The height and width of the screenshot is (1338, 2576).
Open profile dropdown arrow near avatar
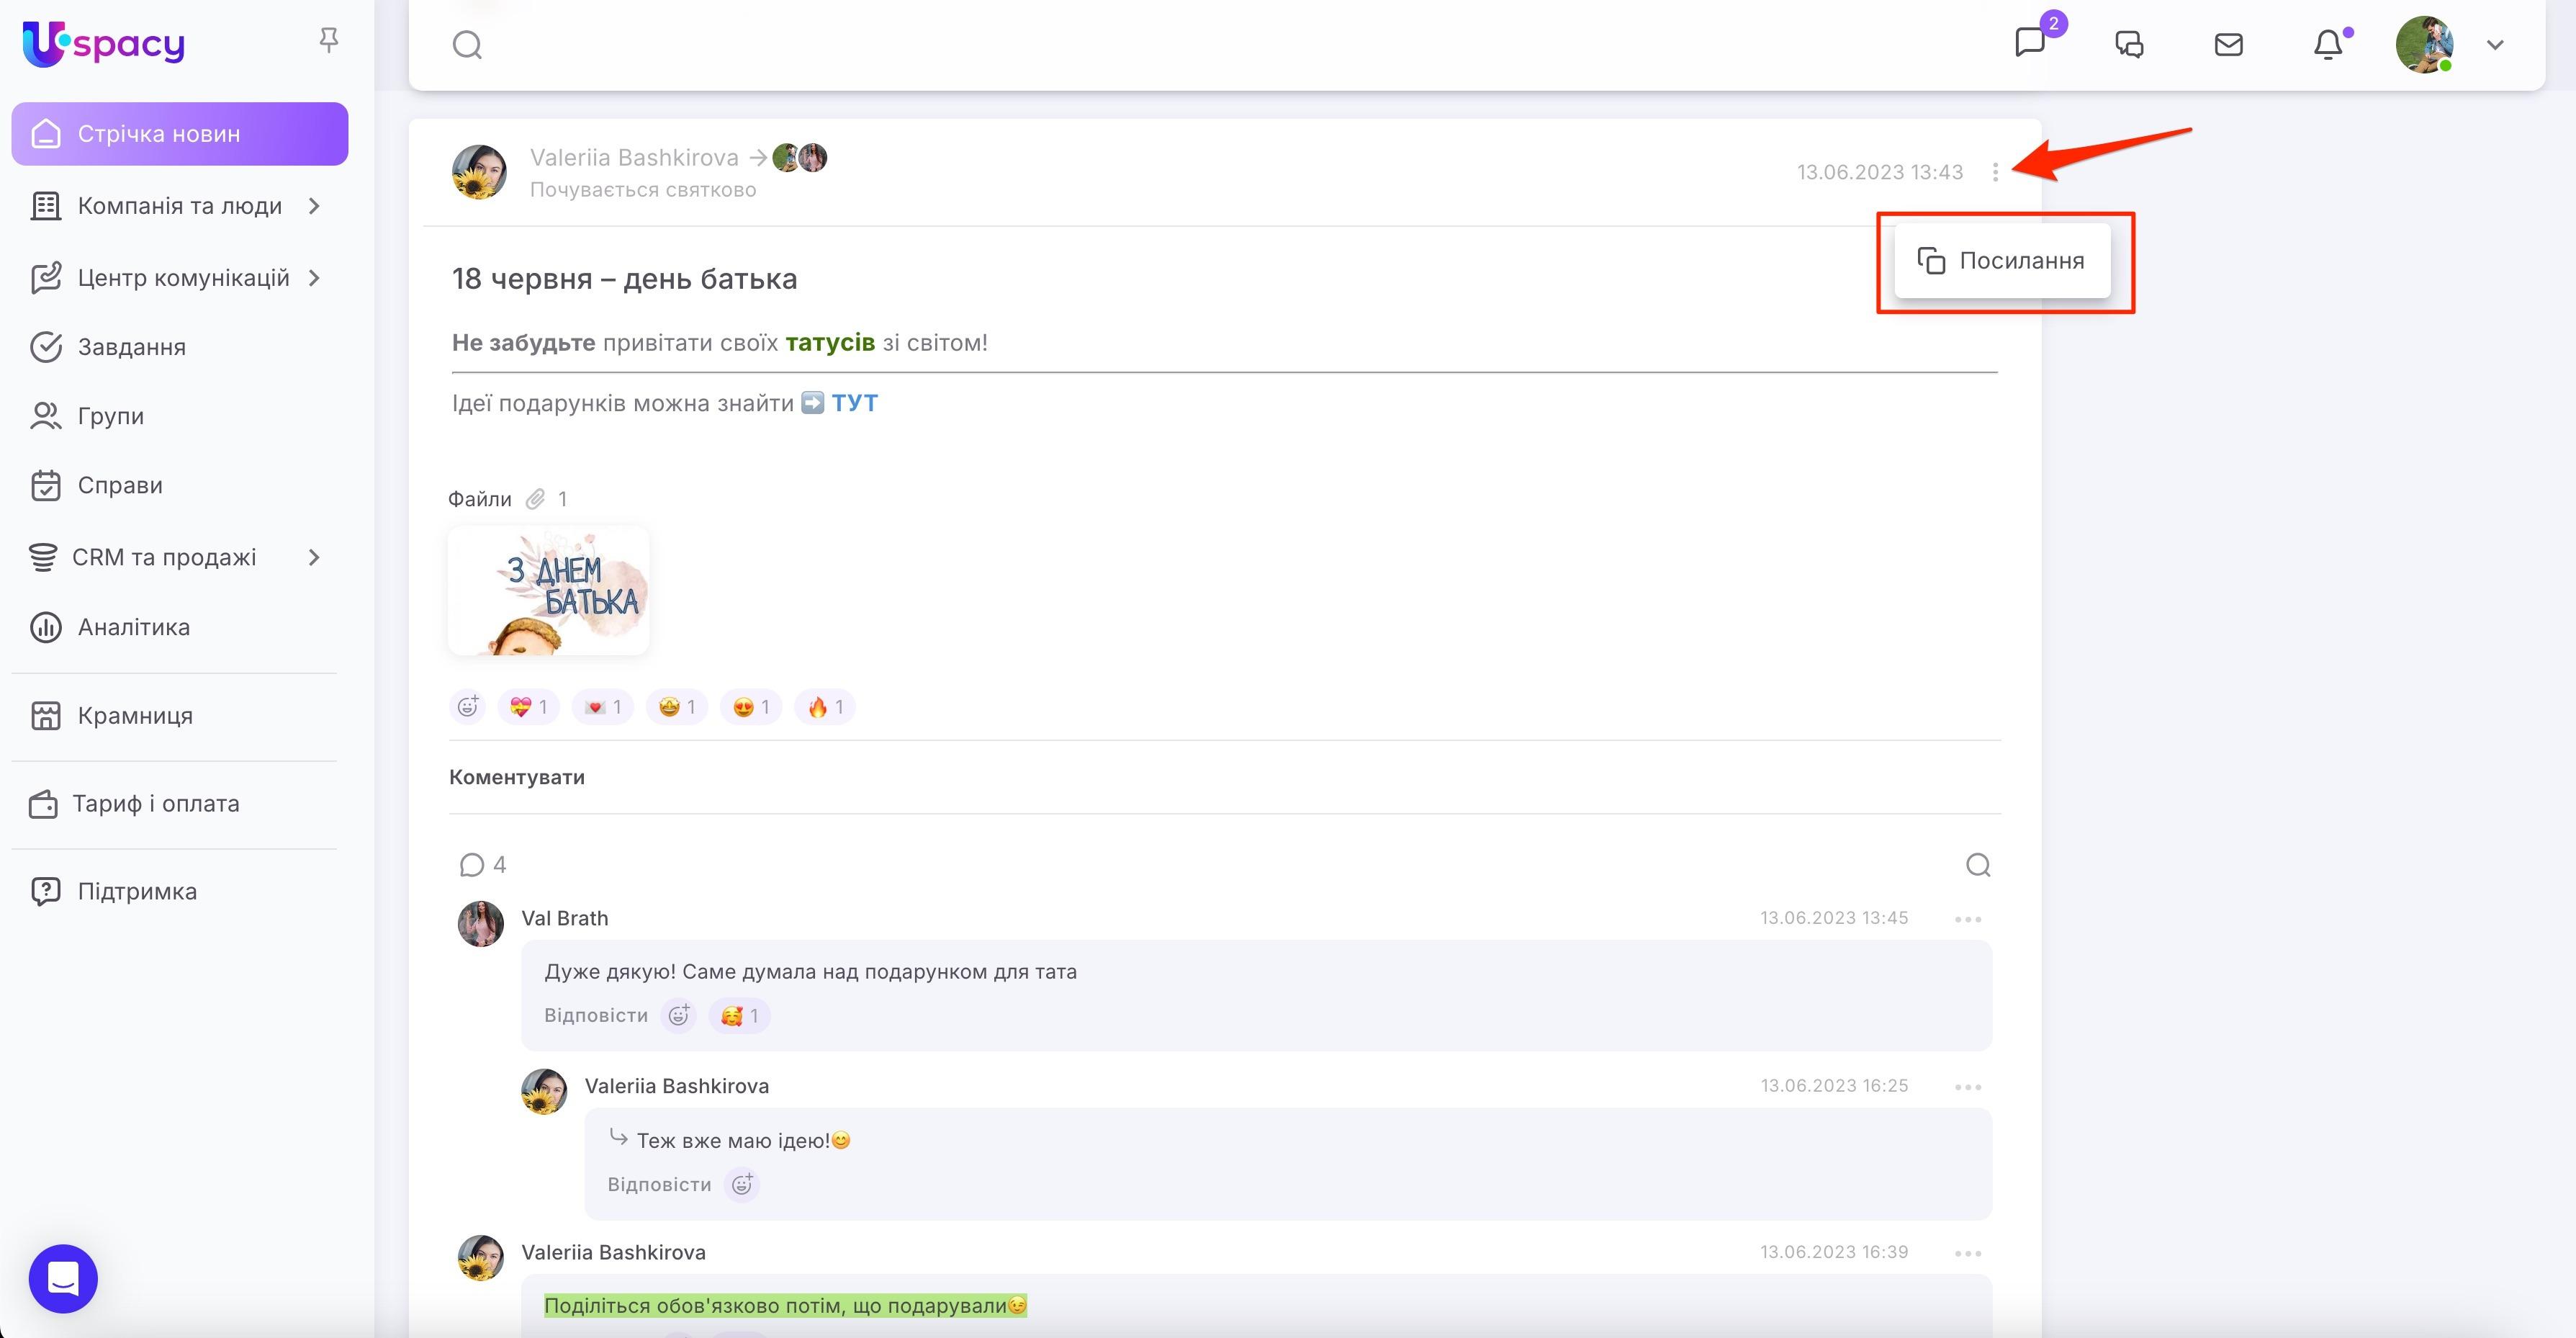point(2495,45)
